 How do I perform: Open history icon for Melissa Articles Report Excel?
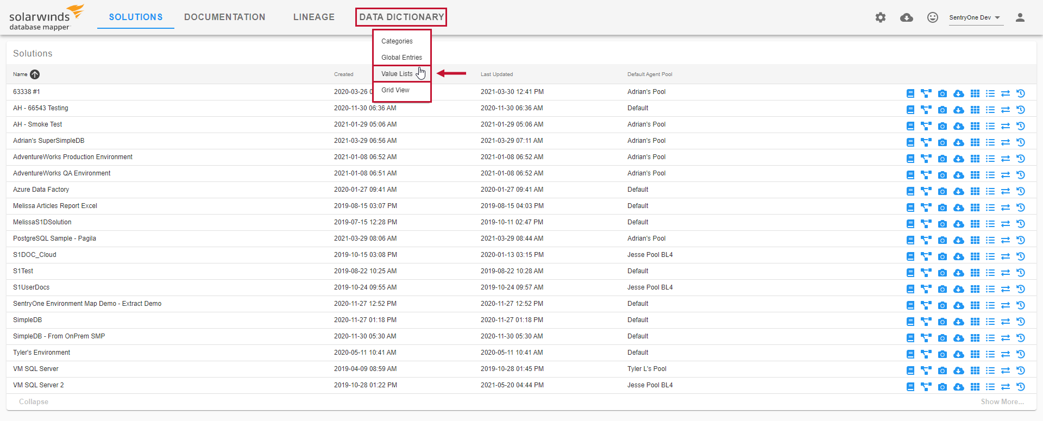point(1021,208)
